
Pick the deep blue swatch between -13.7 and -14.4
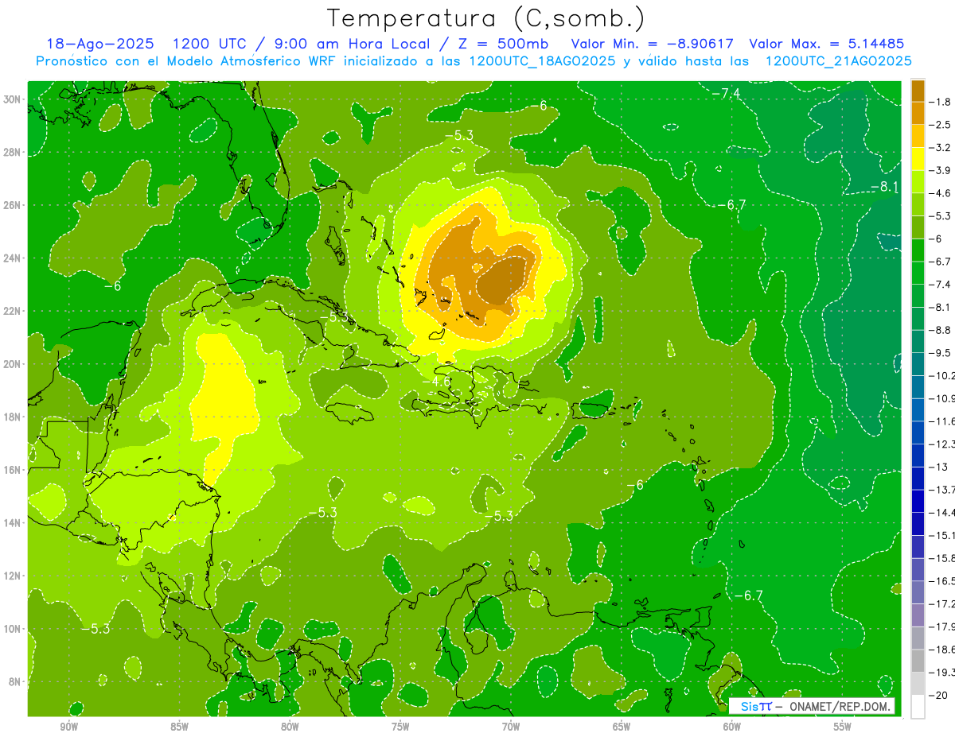point(918,501)
